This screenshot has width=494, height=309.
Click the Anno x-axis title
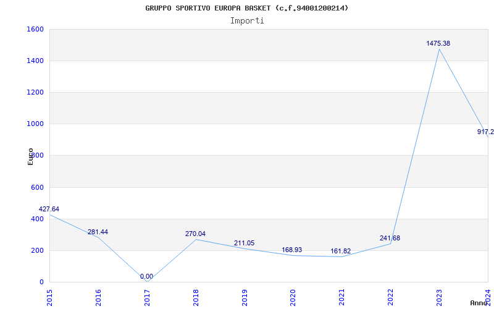click(x=479, y=303)
